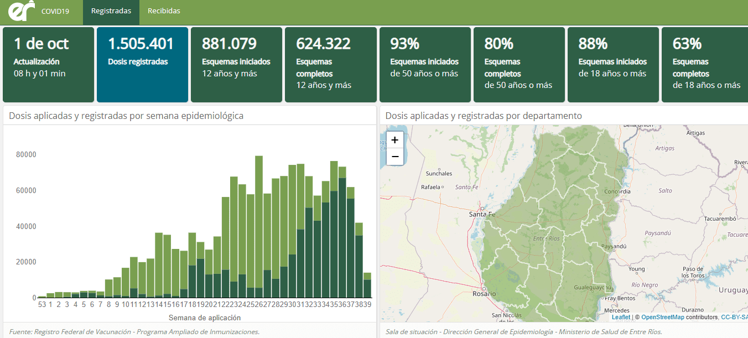Select the 881.079 Esquemas iniciados card

pyautogui.click(x=236, y=65)
